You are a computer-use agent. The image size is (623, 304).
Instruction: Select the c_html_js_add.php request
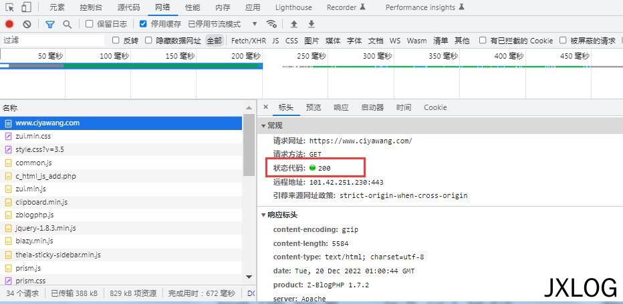[121, 176]
